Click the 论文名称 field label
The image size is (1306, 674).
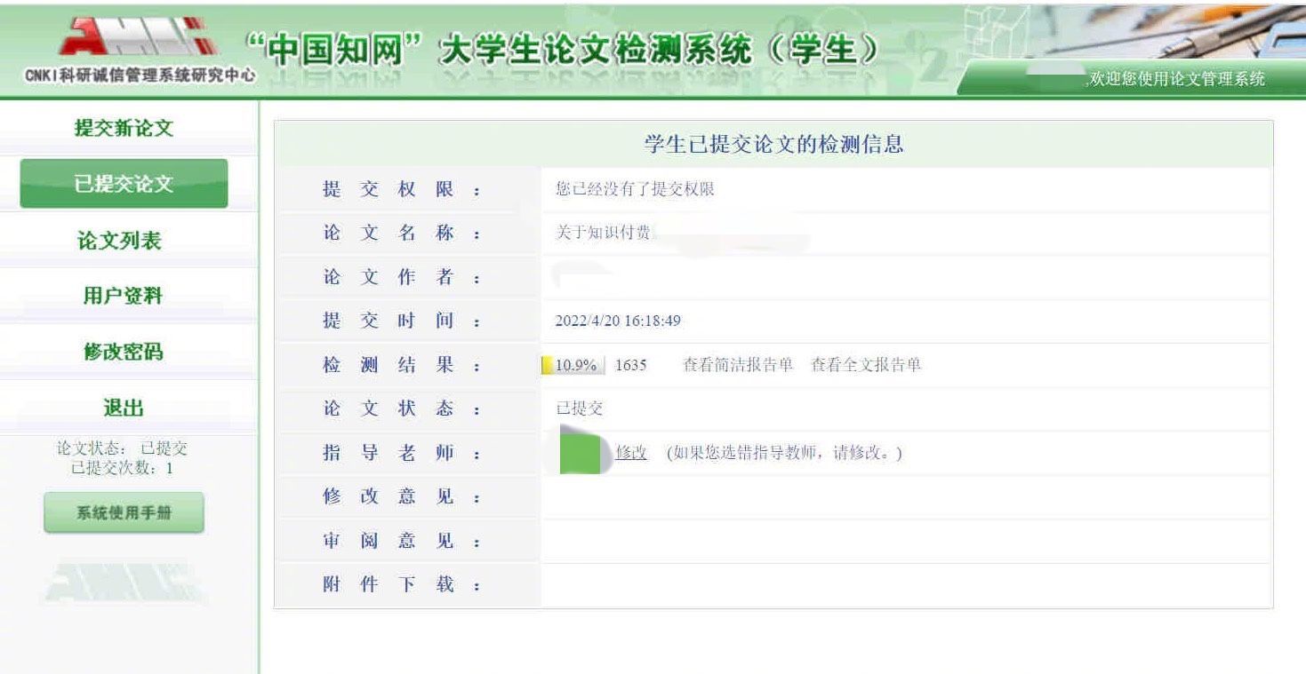401,234
